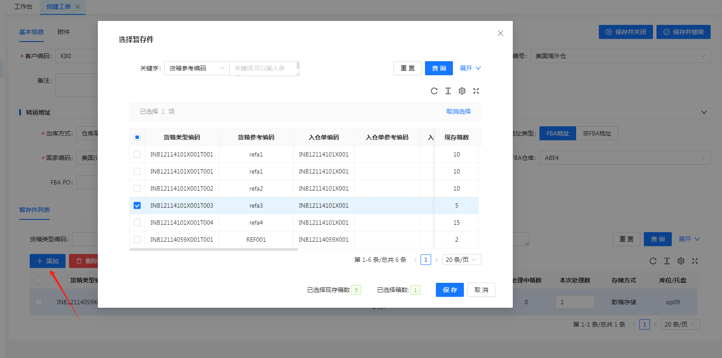Open the 货箱参考编码 keyword type dropdown

click(x=197, y=68)
